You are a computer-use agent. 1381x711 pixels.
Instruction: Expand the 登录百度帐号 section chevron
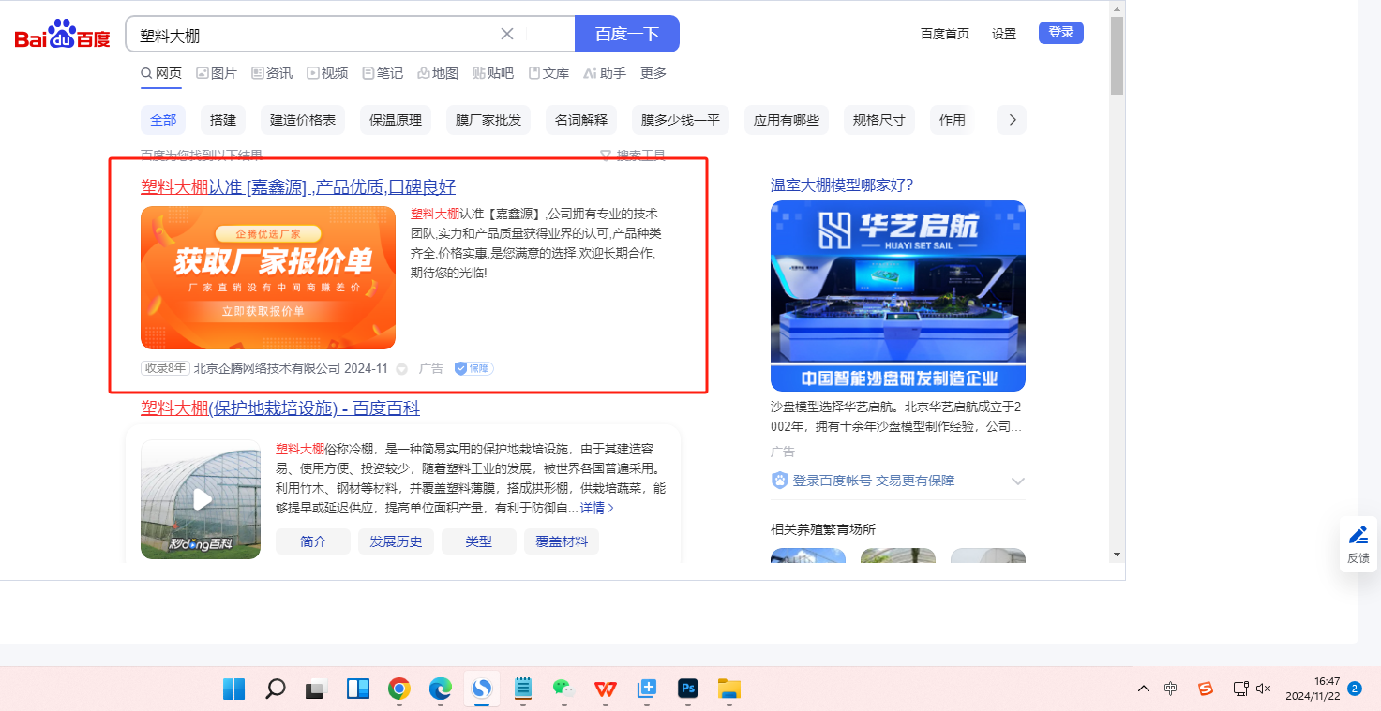1018,481
